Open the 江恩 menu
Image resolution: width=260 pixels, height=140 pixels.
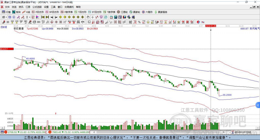click(28, 7)
